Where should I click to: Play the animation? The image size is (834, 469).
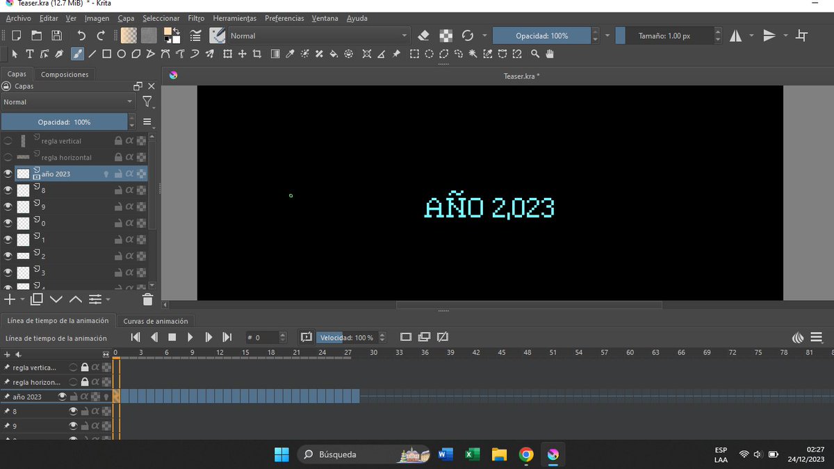(x=190, y=338)
